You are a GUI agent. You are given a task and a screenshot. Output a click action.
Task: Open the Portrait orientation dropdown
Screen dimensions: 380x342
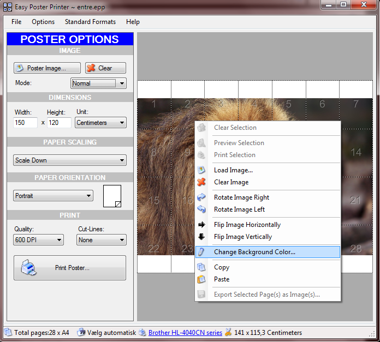pos(53,196)
